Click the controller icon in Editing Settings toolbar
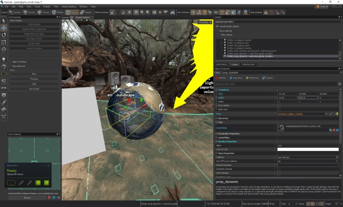 pyautogui.click(x=173, y=12)
